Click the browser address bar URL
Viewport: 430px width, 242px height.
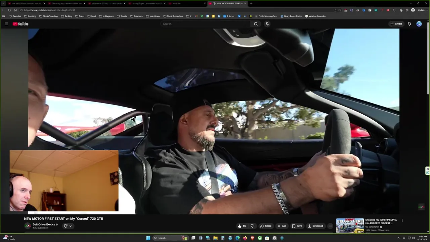49,10
